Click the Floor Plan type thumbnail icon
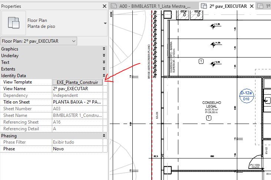 tap(14, 23)
